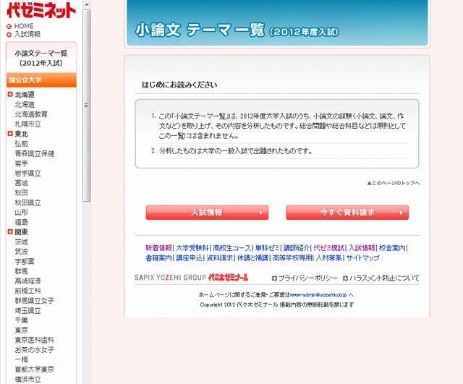Screen dimensions: 463x384
Task: Open 宮城 entry
Action: tap(21, 183)
